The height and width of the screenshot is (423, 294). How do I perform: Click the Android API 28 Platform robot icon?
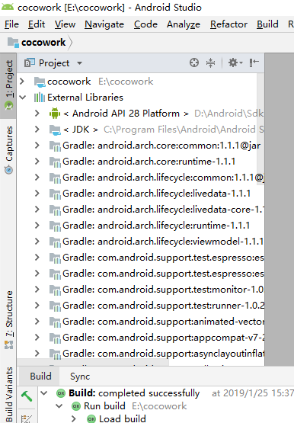coord(55,114)
